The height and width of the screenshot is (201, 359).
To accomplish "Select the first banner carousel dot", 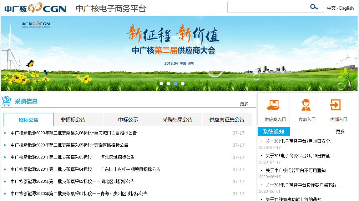I will click(161, 84).
